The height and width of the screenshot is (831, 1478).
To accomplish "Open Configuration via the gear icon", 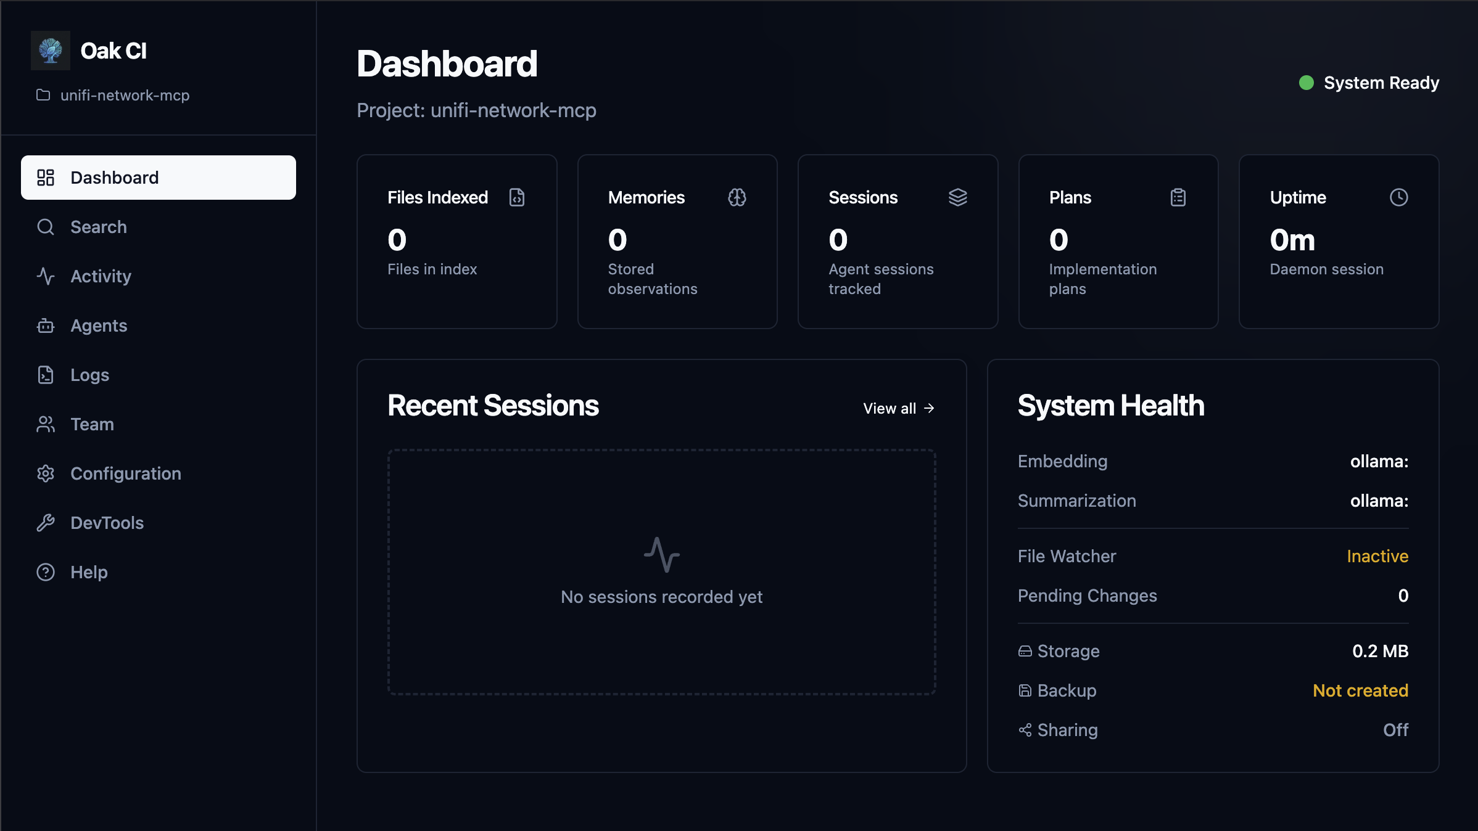I will point(46,473).
